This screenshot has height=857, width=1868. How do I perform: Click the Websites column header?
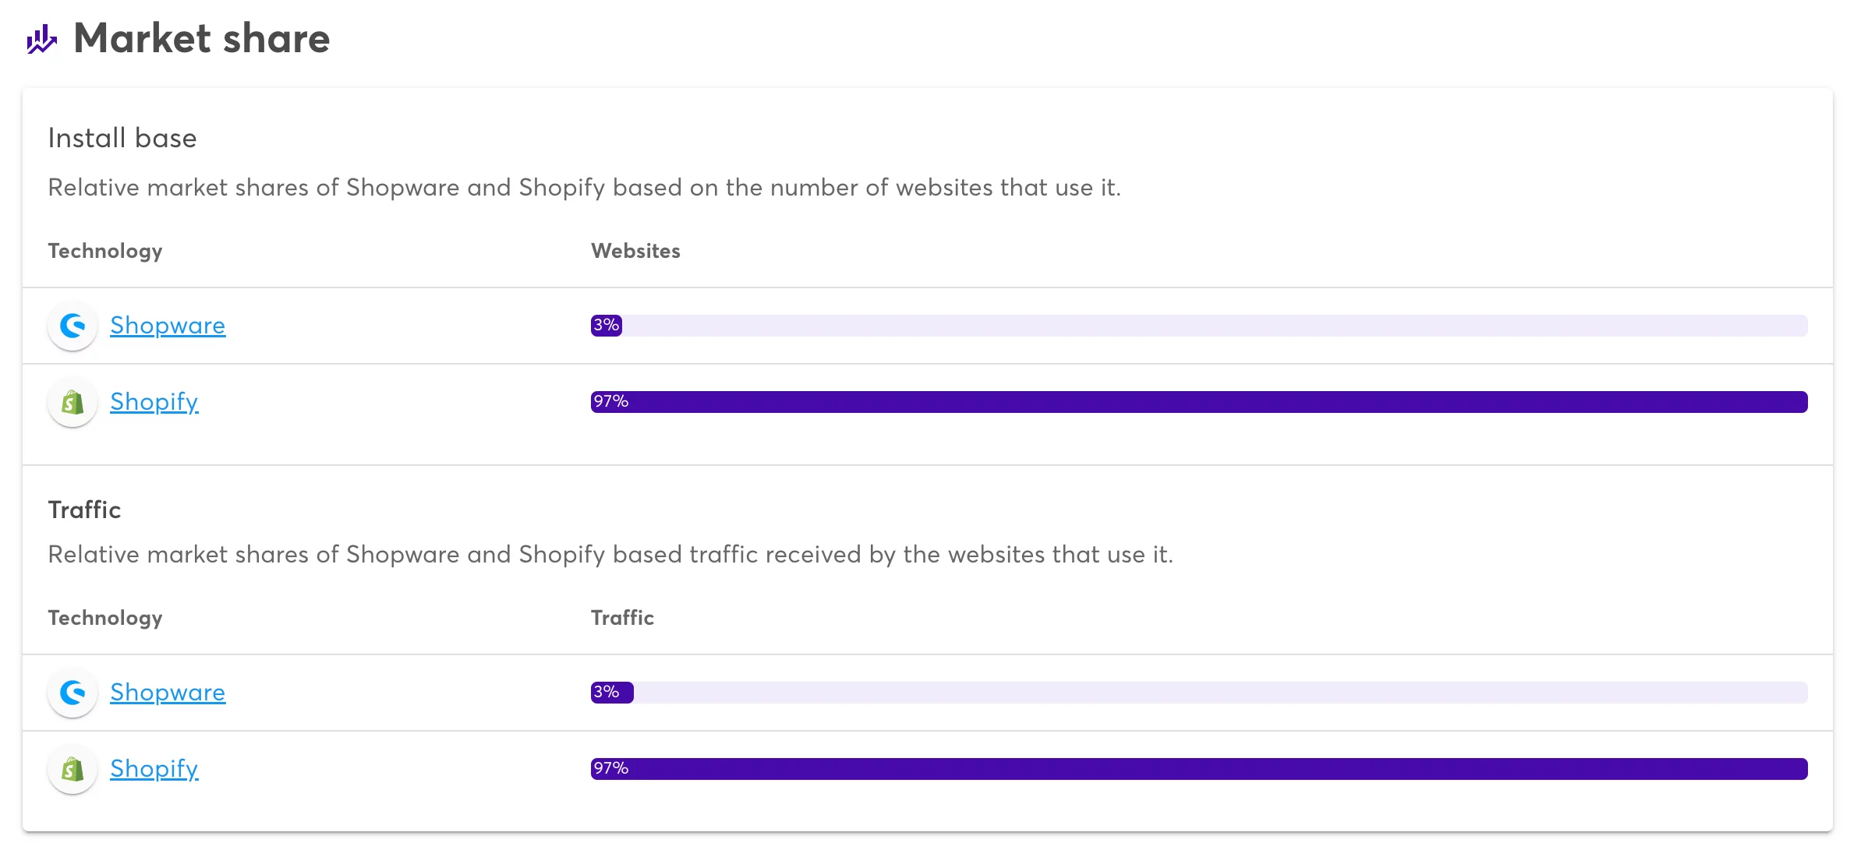[635, 251]
